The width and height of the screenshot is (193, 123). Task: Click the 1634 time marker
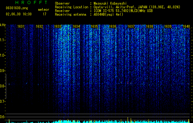tap(76, 26)
